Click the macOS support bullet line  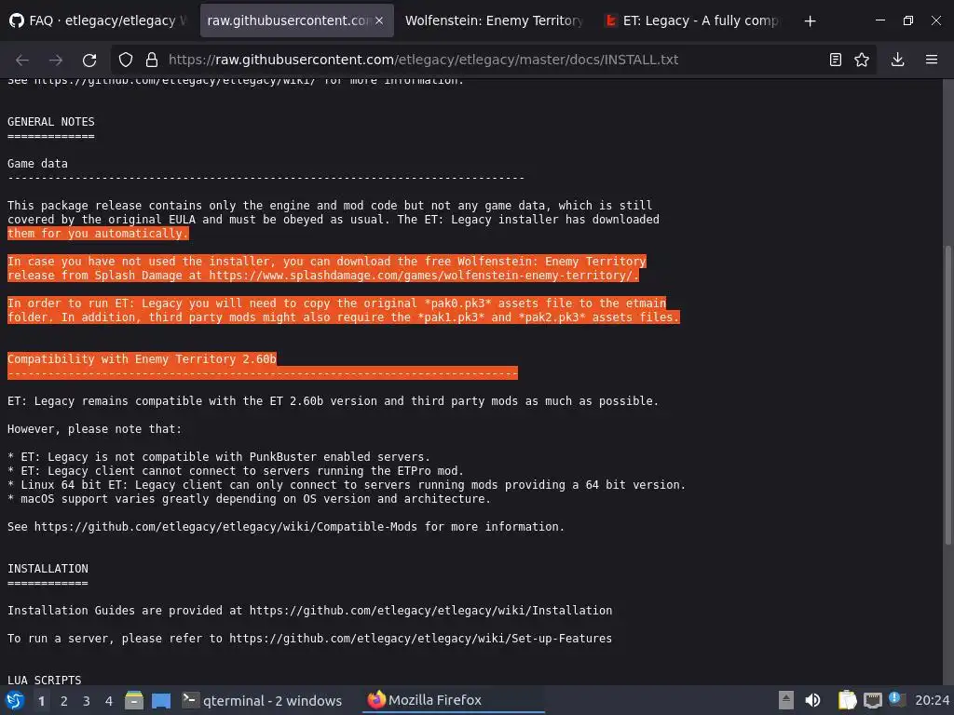(250, 499)
